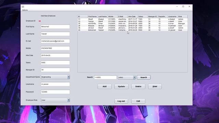Click the salary cell 7500

click(x=143, y=26)
